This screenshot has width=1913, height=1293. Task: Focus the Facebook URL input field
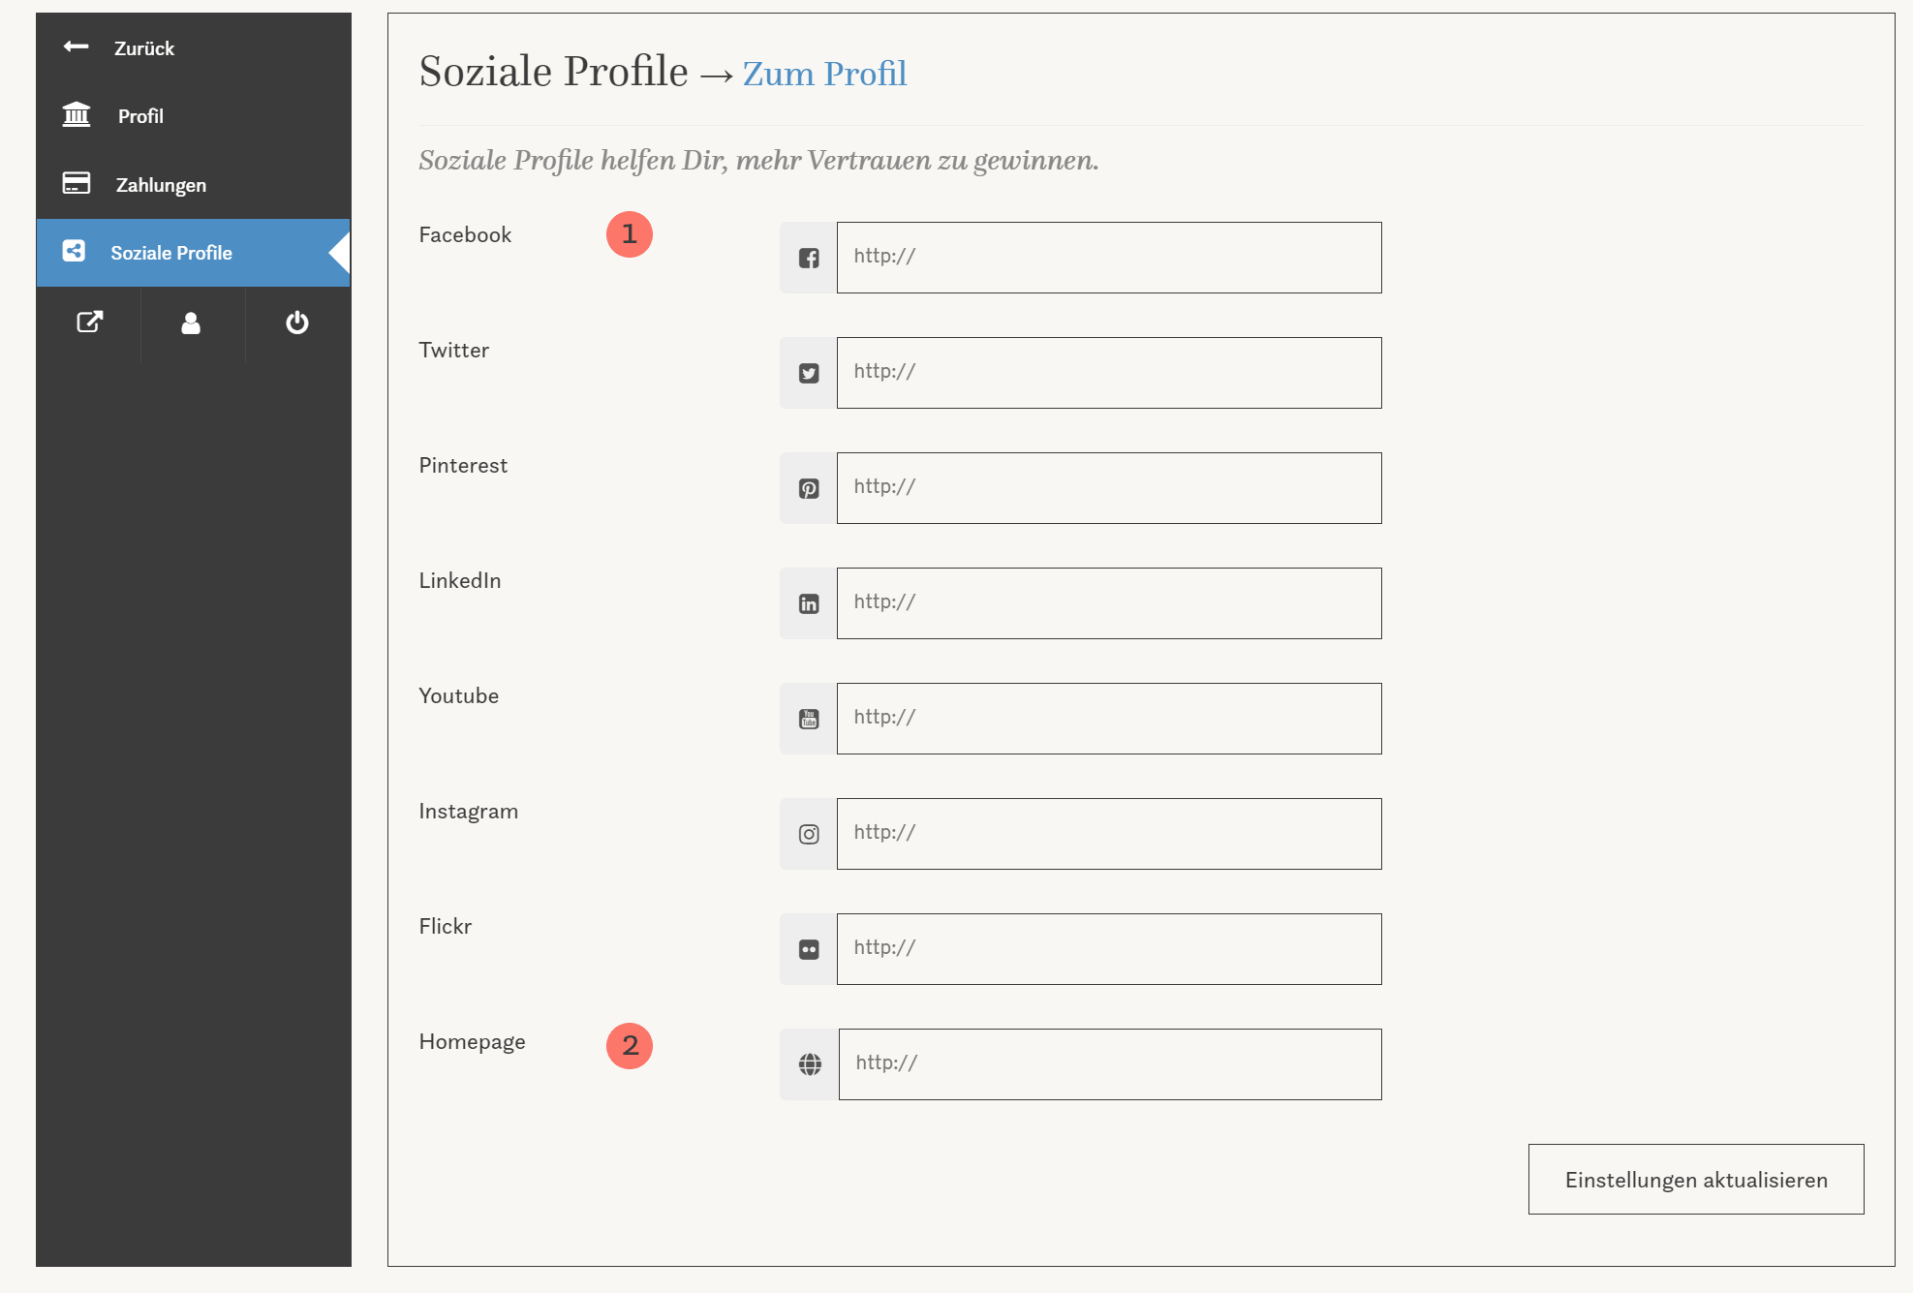(1109, 258)
